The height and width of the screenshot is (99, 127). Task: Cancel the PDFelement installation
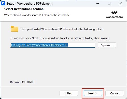[115, 93]
